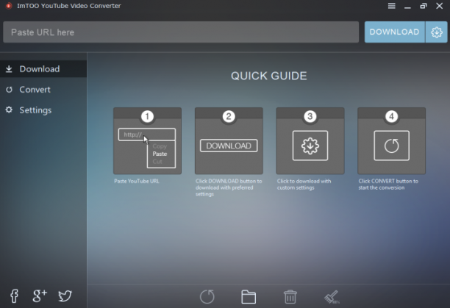The image size is (450, 308).
Task: Close the ImTOO YouTube Video Converter window
Action: 440,6
